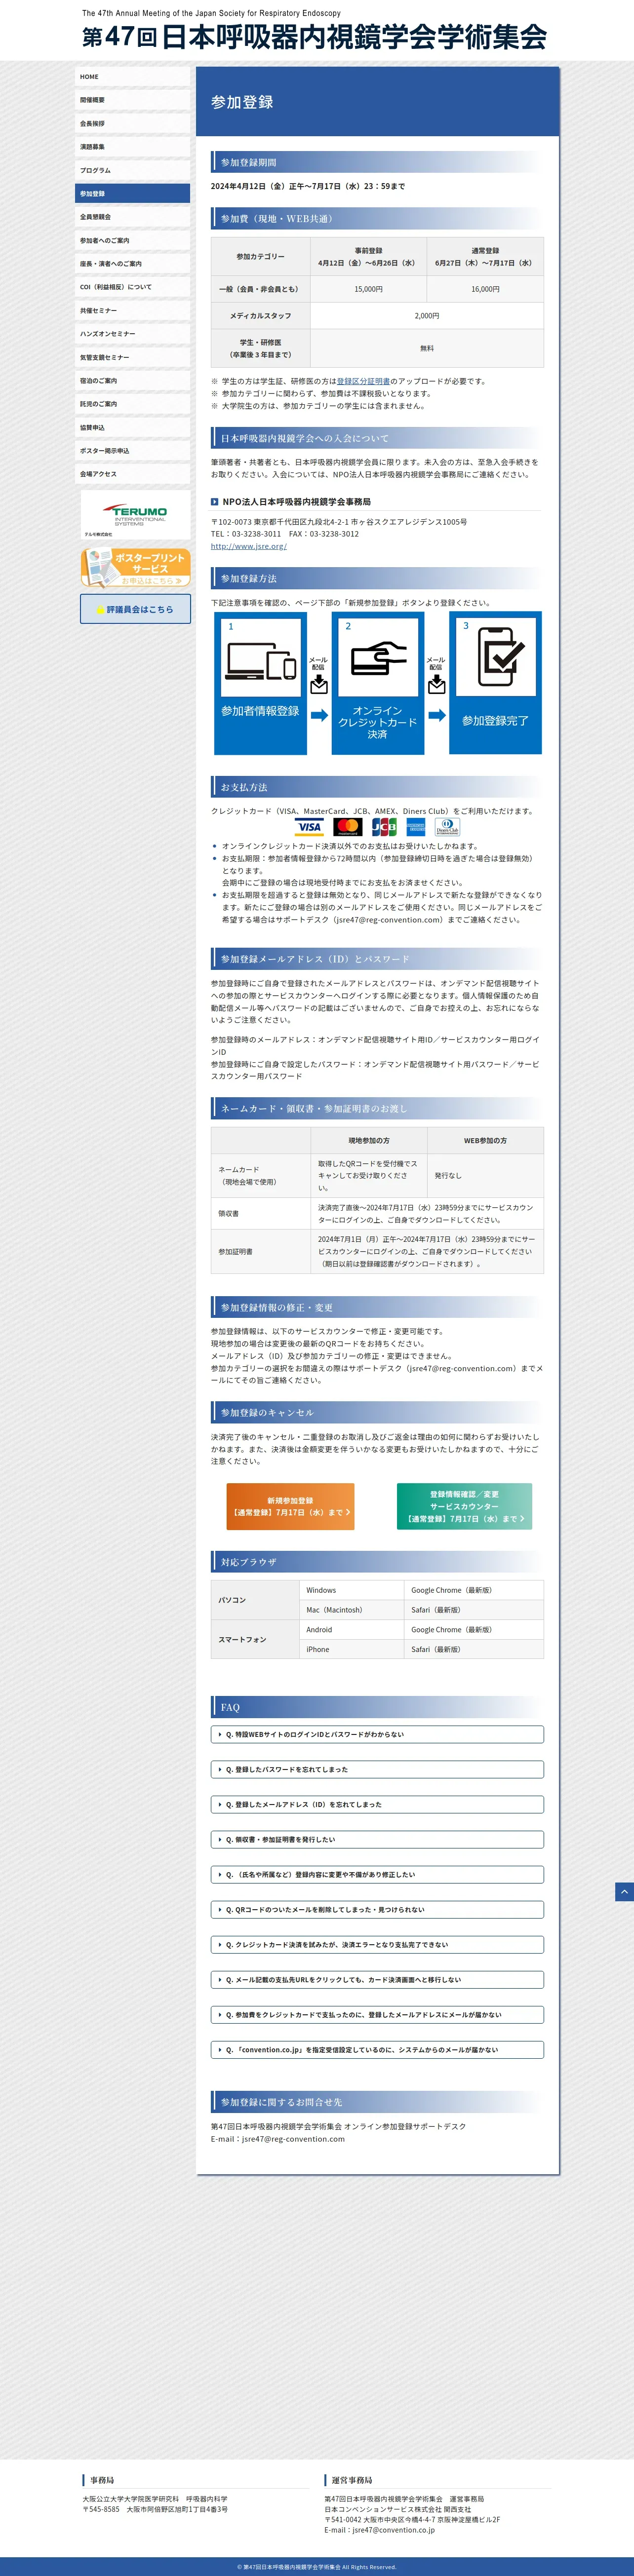634x2576 pixels.
Task: Click the support desk email jsre47@reg-convention.com at page bottom
Action: coord(293,2138)
